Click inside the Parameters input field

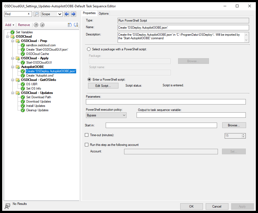point(166,102)
